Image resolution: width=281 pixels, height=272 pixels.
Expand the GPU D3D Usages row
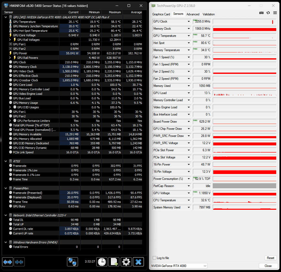(x=10, y=107)
